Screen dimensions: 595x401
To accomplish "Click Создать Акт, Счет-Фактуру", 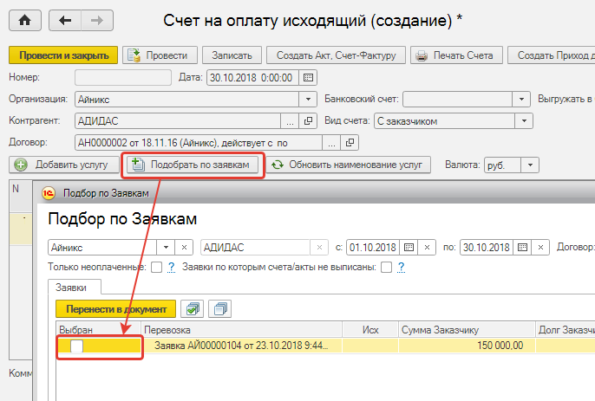I will click(x=336, y=55).
